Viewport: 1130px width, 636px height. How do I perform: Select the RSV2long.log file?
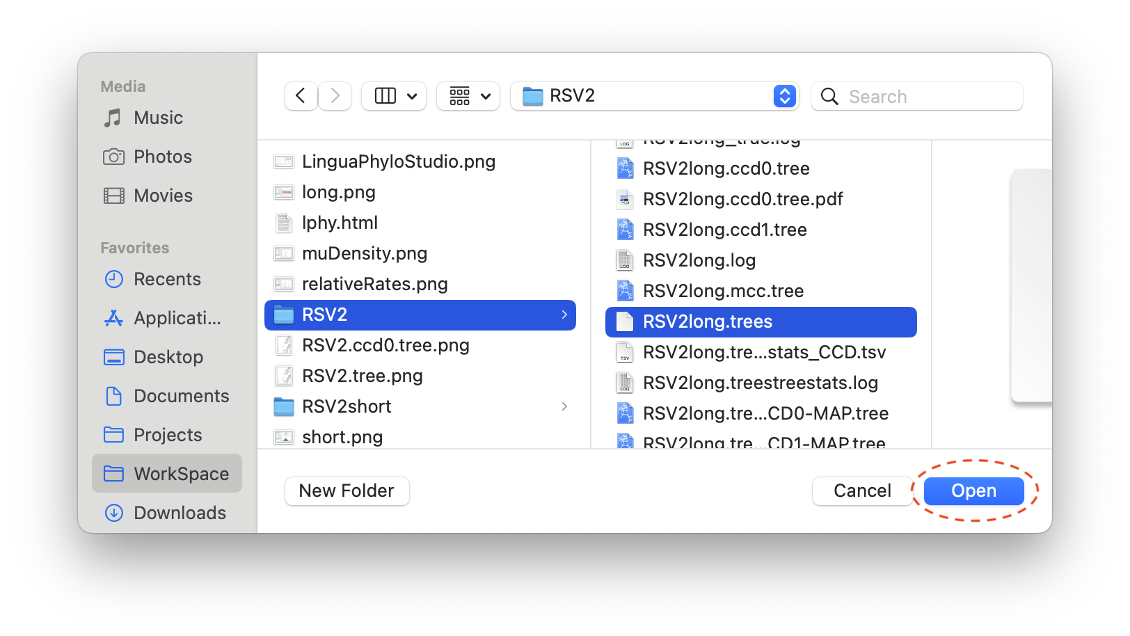(x=699, y=260)
